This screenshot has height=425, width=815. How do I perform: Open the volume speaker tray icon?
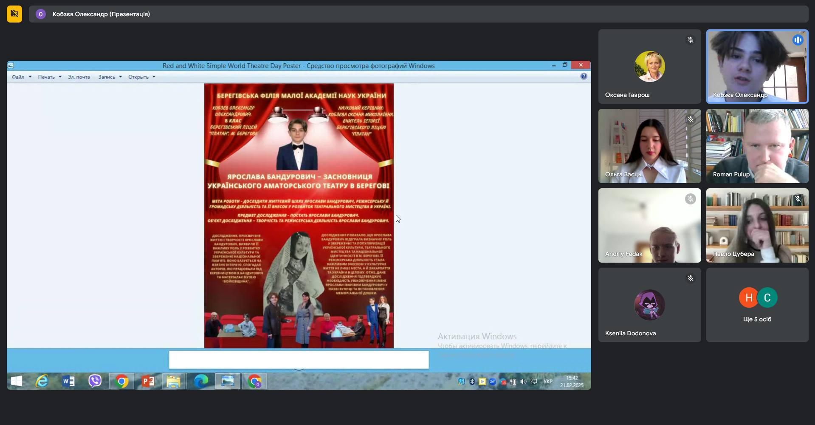(x=523, y=382)
